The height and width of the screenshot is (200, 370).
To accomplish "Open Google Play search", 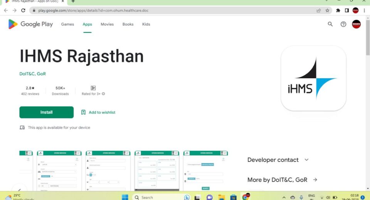I will click(x=330, y=24).
